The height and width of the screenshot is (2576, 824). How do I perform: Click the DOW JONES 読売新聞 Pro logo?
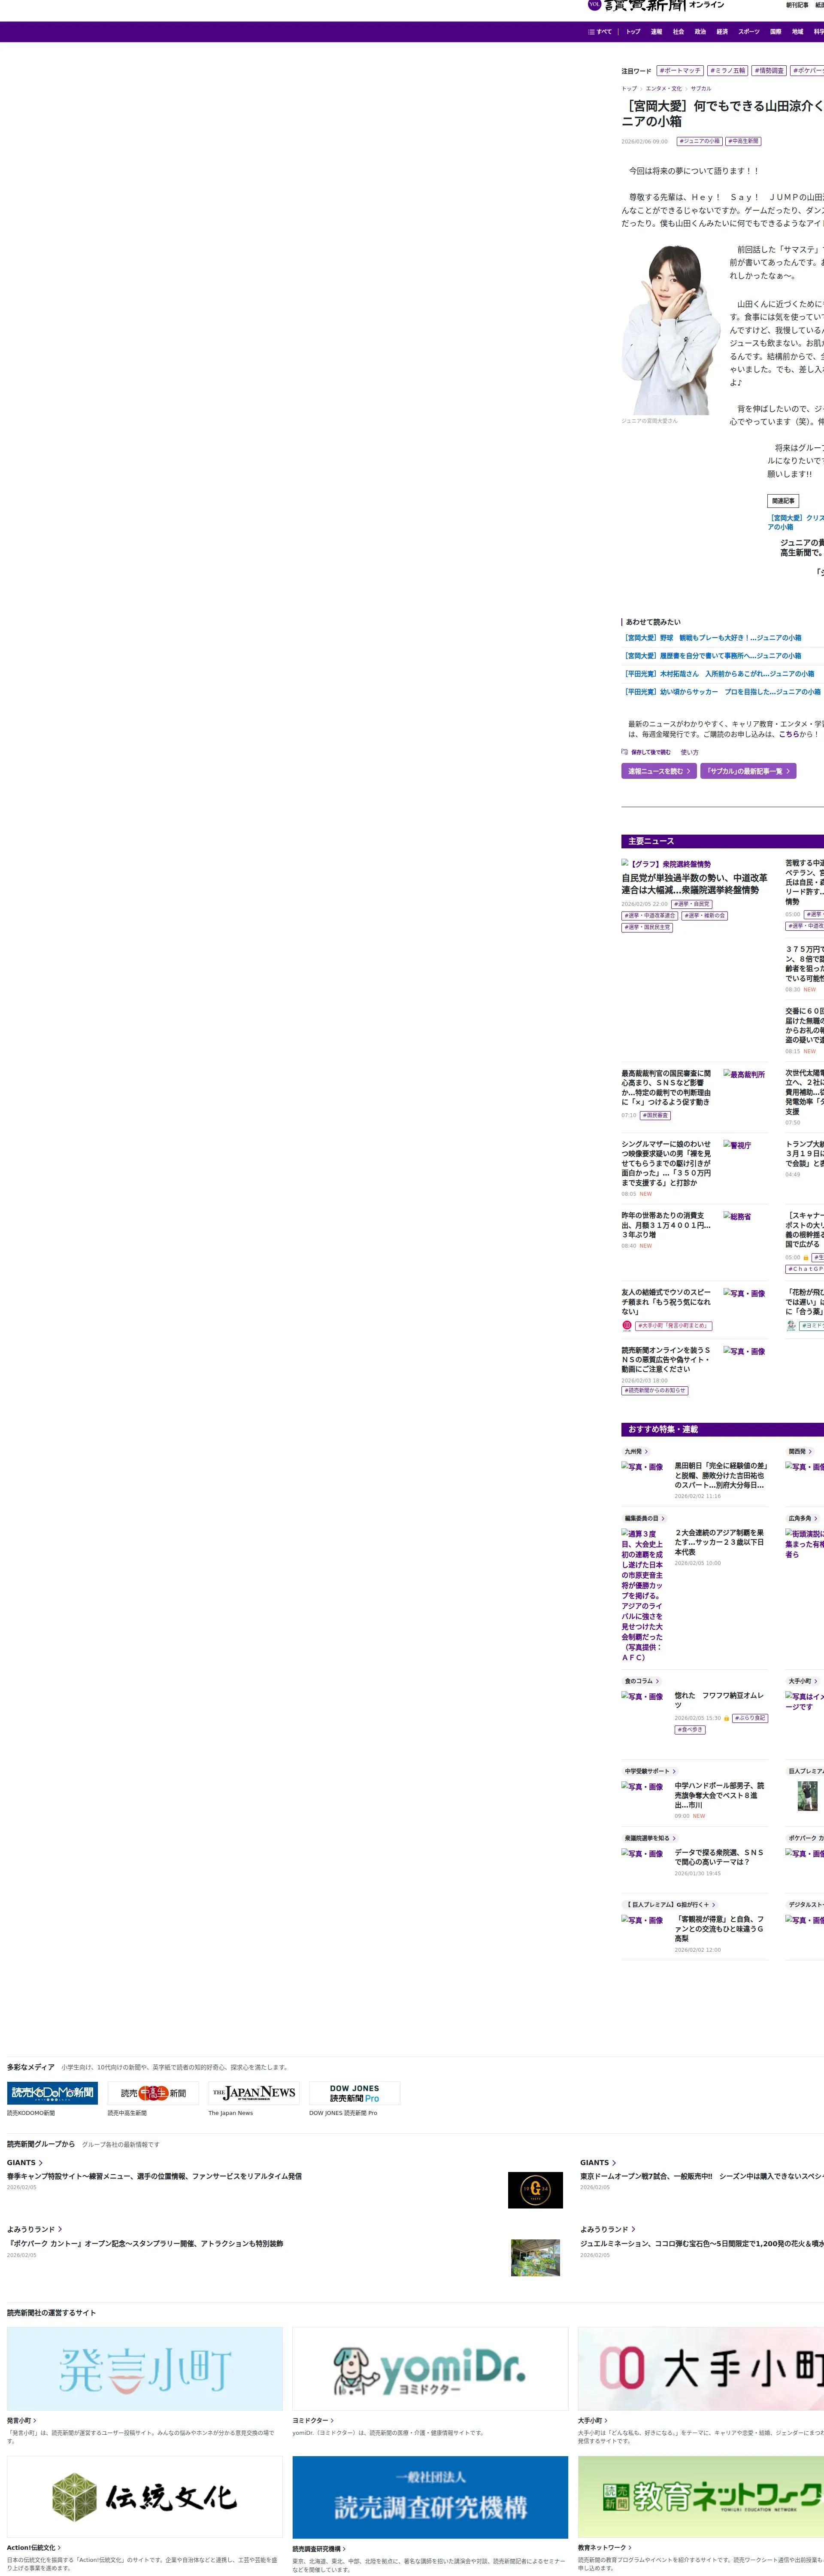354,2093
